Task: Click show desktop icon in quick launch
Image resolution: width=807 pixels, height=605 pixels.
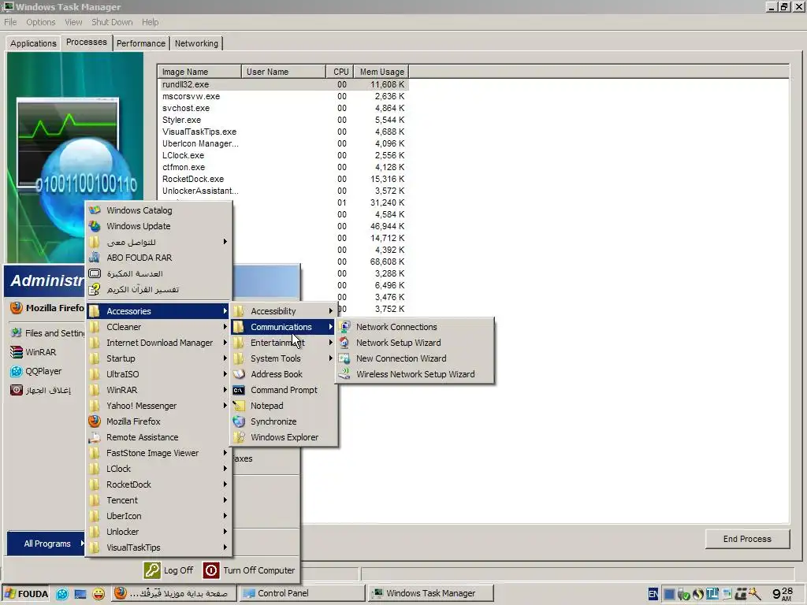Action: pos(80,594)
